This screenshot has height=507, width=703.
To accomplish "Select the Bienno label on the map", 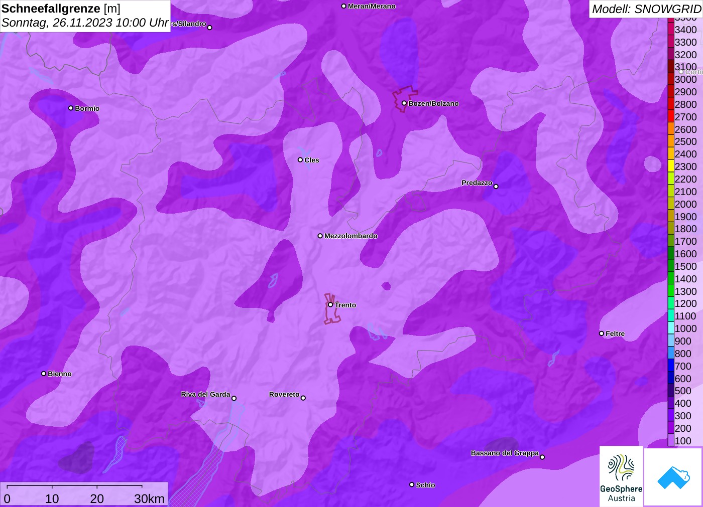I will 59,374.
